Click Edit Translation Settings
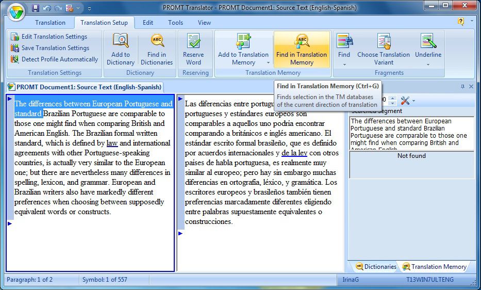This screenshot has width=481, height=290. point(49,37)
